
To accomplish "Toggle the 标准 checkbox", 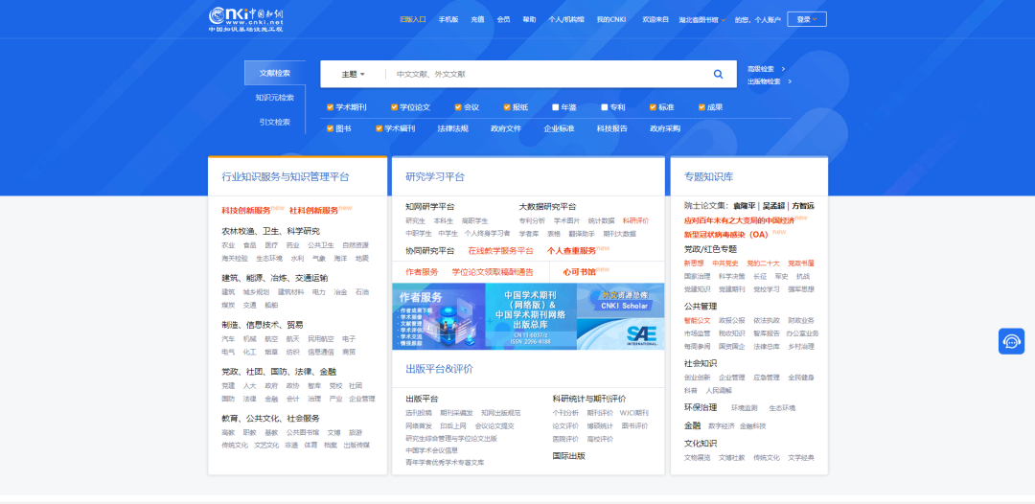I will pos(654,107).
